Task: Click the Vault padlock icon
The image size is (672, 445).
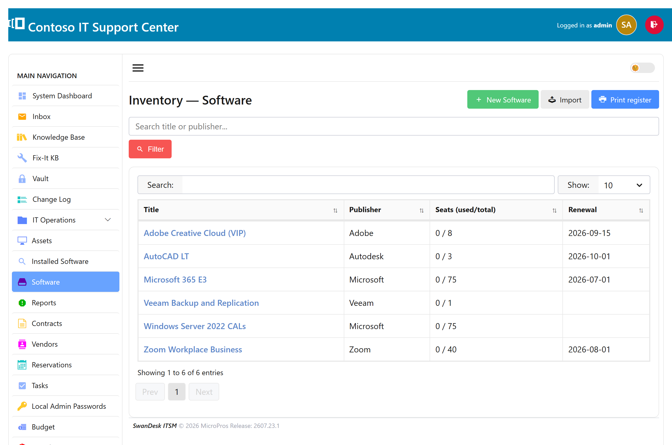Action: coord(22,179)
